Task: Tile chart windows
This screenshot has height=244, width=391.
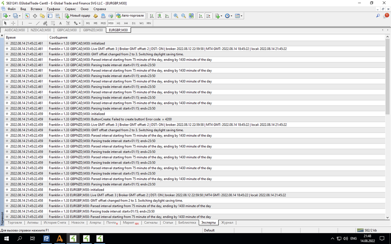Action: click(191, 16)
